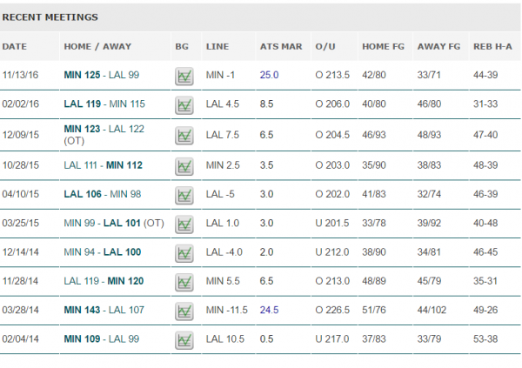Open box graph icon for 12/14/14 game
The width and height of the screenshot is (522, 368).
[x=184, y=253]
